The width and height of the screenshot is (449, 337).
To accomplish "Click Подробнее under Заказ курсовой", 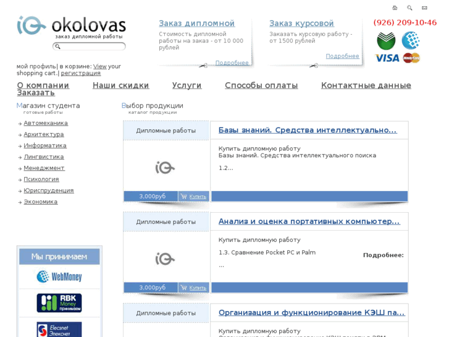I will click(x=343, y=56).
